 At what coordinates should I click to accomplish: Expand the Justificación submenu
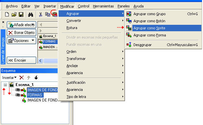tap(92, 82)
